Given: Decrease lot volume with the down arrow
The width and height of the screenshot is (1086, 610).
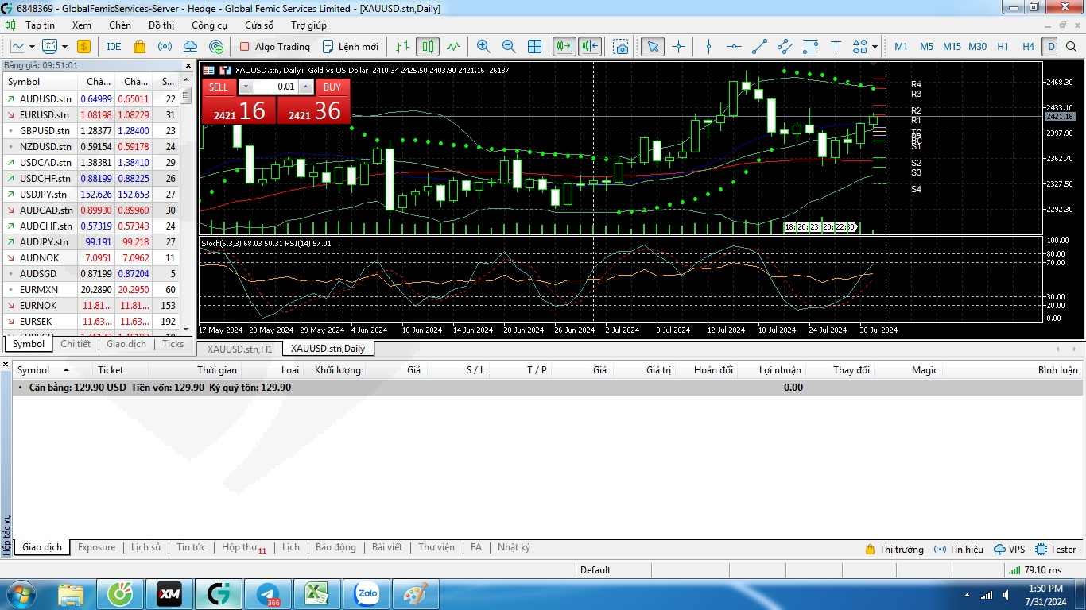Looking at the screenshot, I should 245,87.
